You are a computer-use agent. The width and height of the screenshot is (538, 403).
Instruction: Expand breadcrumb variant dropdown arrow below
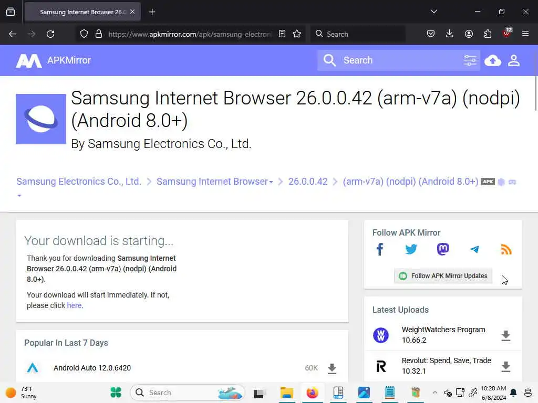pos(19,195)
